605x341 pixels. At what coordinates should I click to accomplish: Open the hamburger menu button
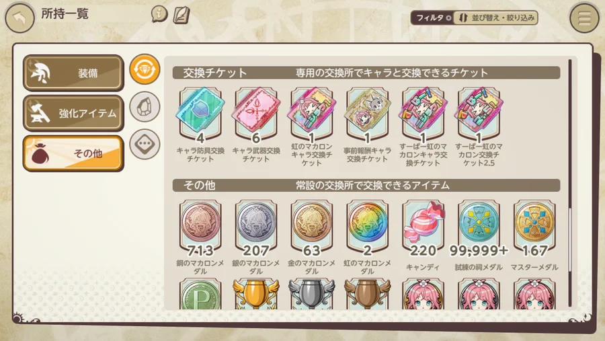(584, 17)
